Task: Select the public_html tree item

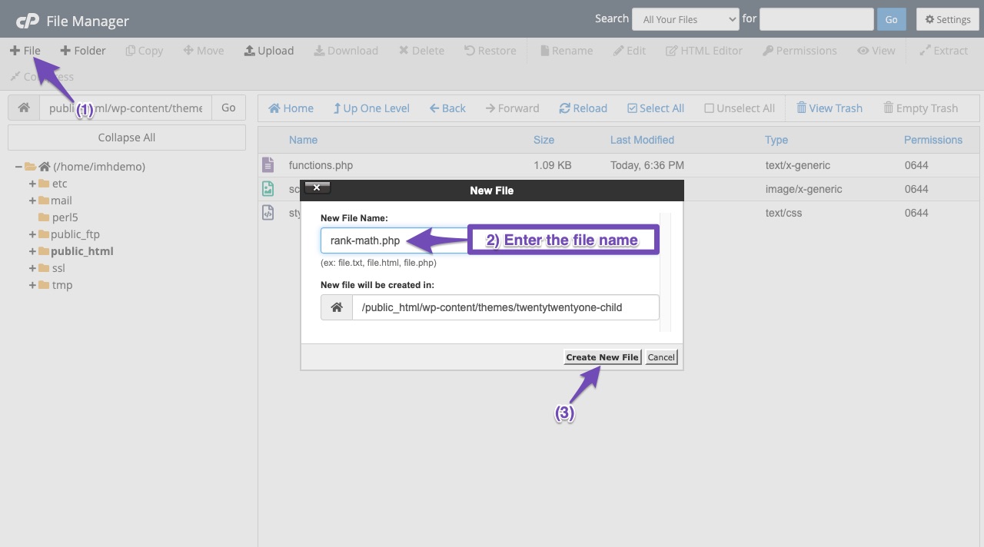Action: (82, 251)
